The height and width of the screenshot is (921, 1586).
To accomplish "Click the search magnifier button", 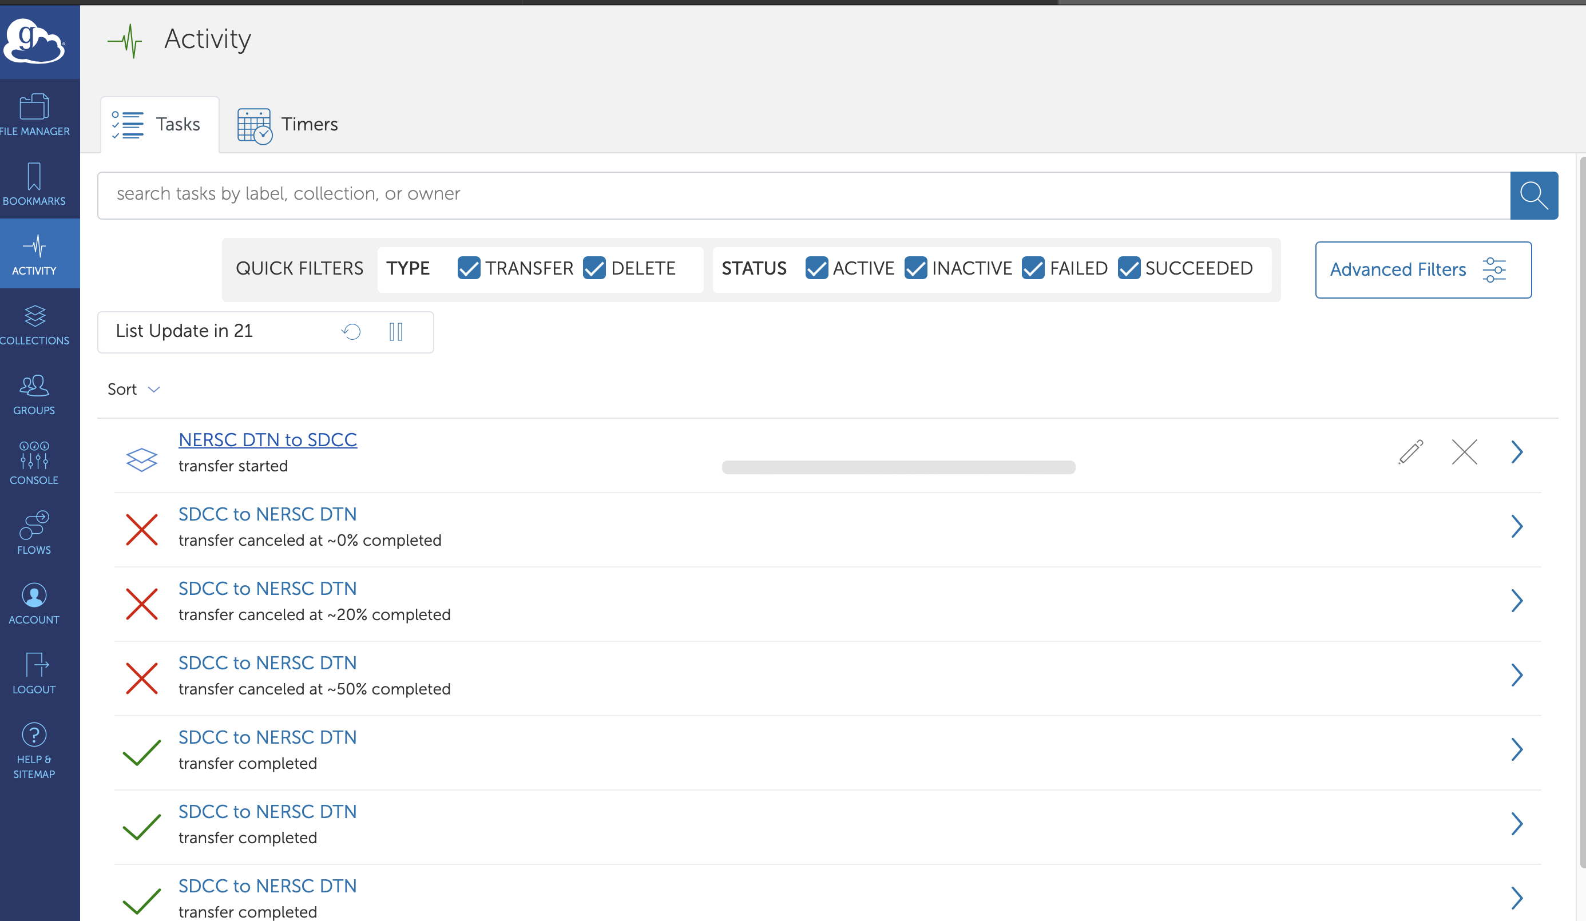I will point(1534,195).
